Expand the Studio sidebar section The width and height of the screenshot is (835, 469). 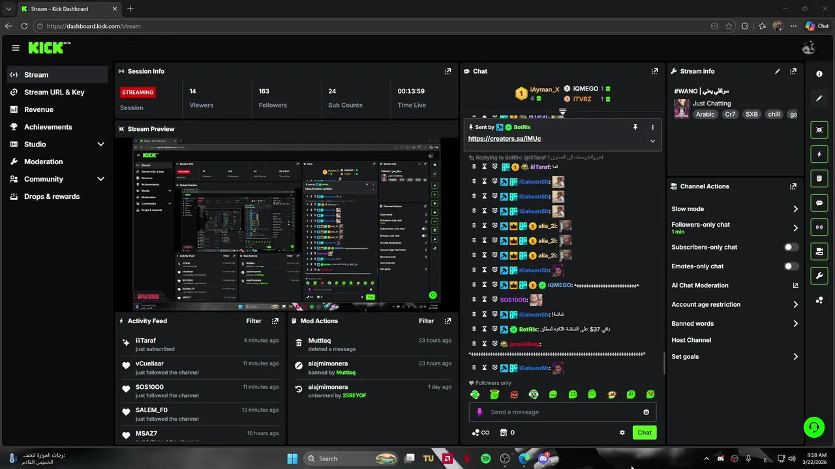tap(100, 144)
